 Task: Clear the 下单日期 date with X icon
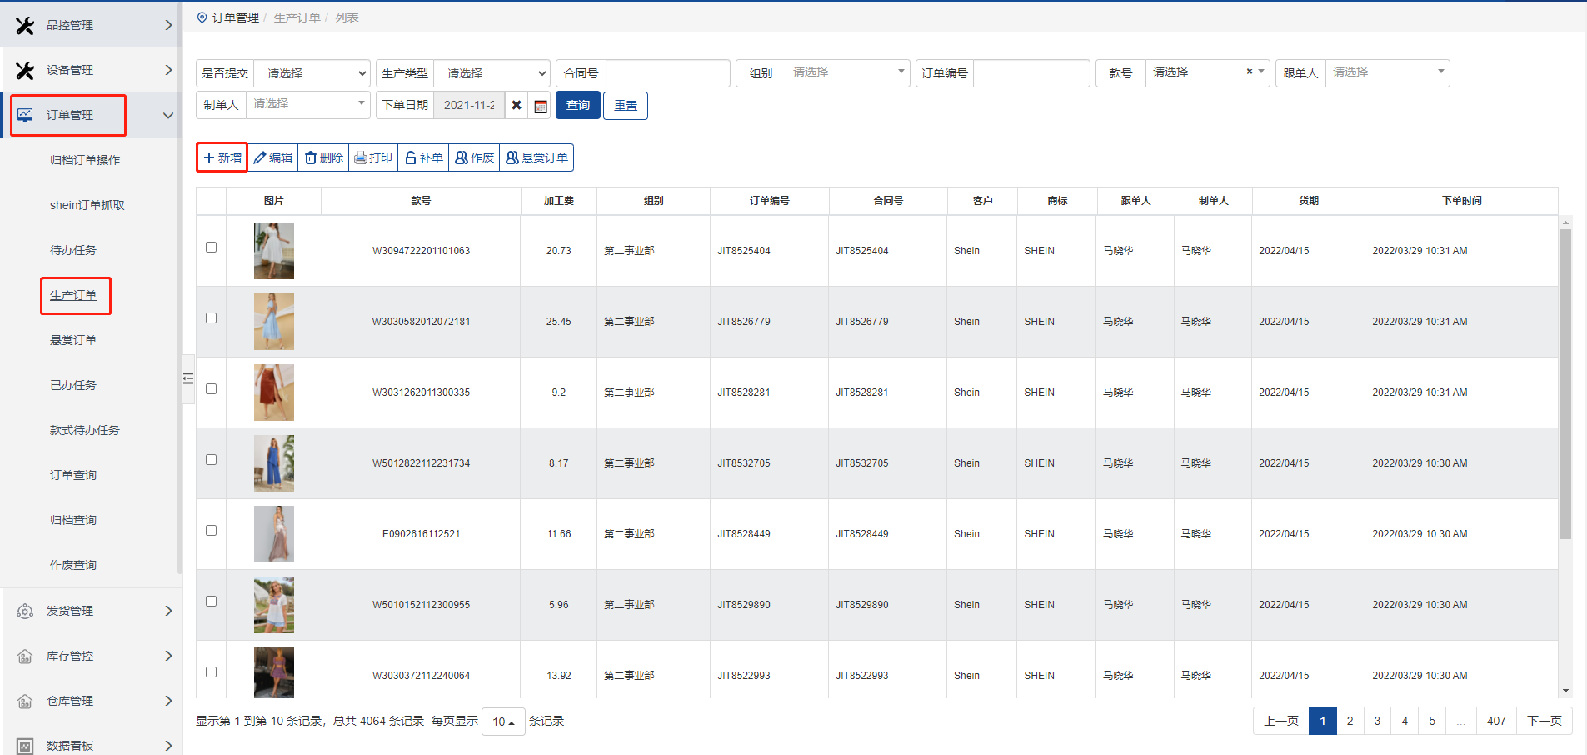(517, 106)
